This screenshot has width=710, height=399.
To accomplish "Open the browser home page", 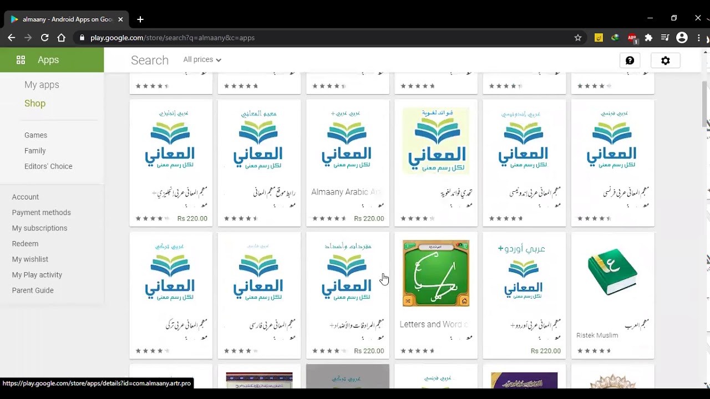I will point(61,38).
